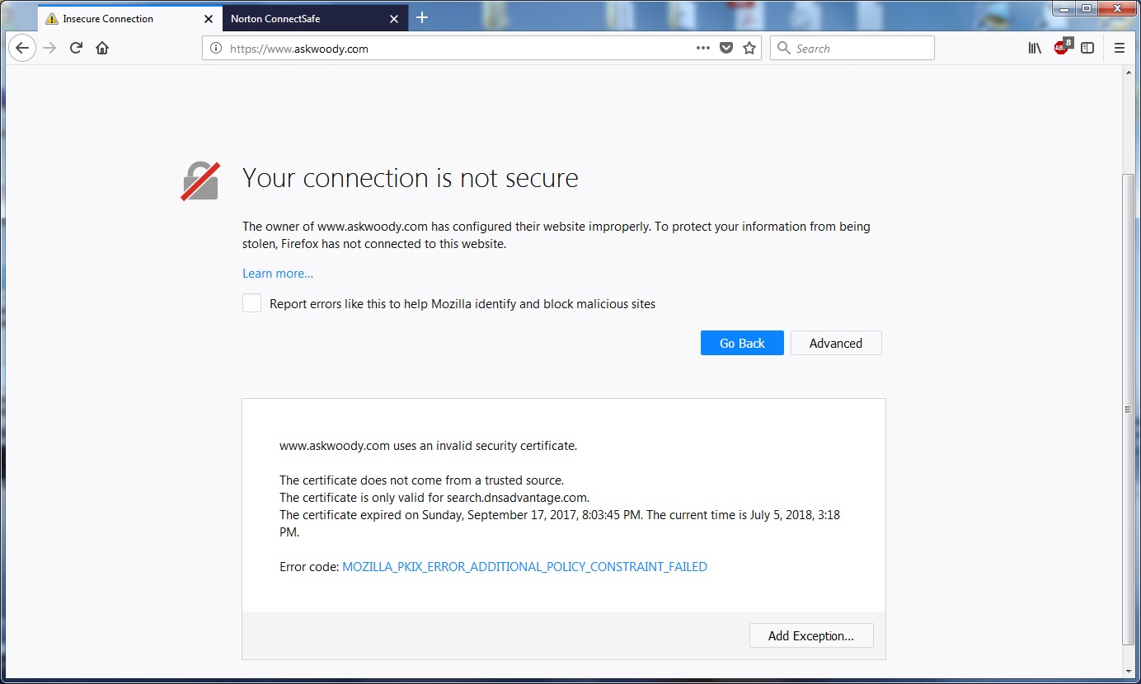Click the MOZILLA_PKIX_ERROR error code link

pyautogui.click(x=524, y=567)
